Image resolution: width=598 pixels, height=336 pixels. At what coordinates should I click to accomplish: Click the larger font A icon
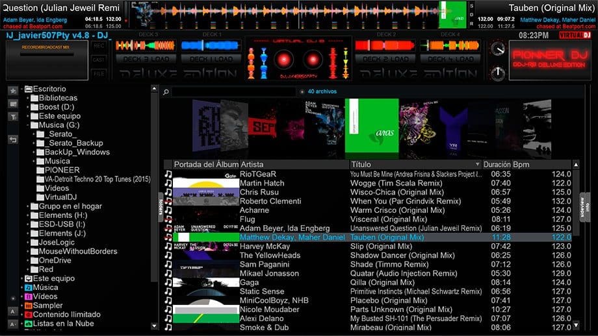pyautogui.click(x=12, y=311)
